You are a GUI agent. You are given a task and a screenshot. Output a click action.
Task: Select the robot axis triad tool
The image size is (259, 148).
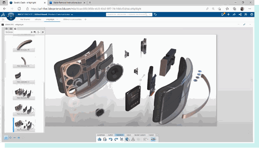[133, 139]
